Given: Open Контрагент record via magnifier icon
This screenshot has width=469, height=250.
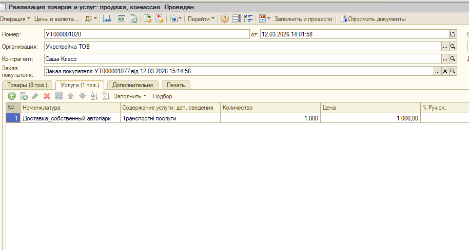Looking at the screenshot, I should 453,59.
